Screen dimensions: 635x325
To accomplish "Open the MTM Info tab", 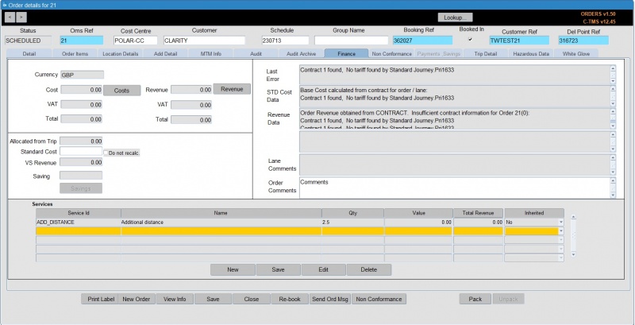I will (210, 53).
